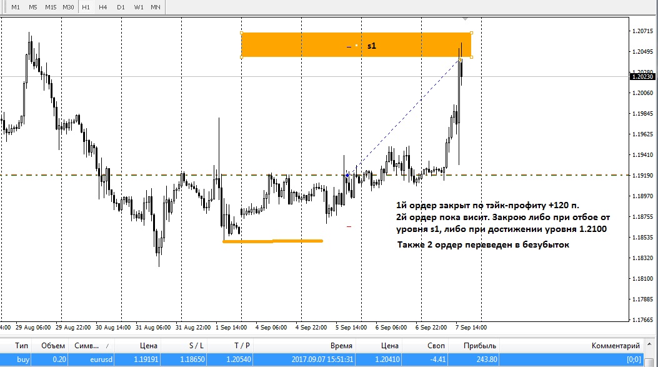Switch to D1 daily timeframe
Viewport: 658px width, 367px height.
[121, 7]
